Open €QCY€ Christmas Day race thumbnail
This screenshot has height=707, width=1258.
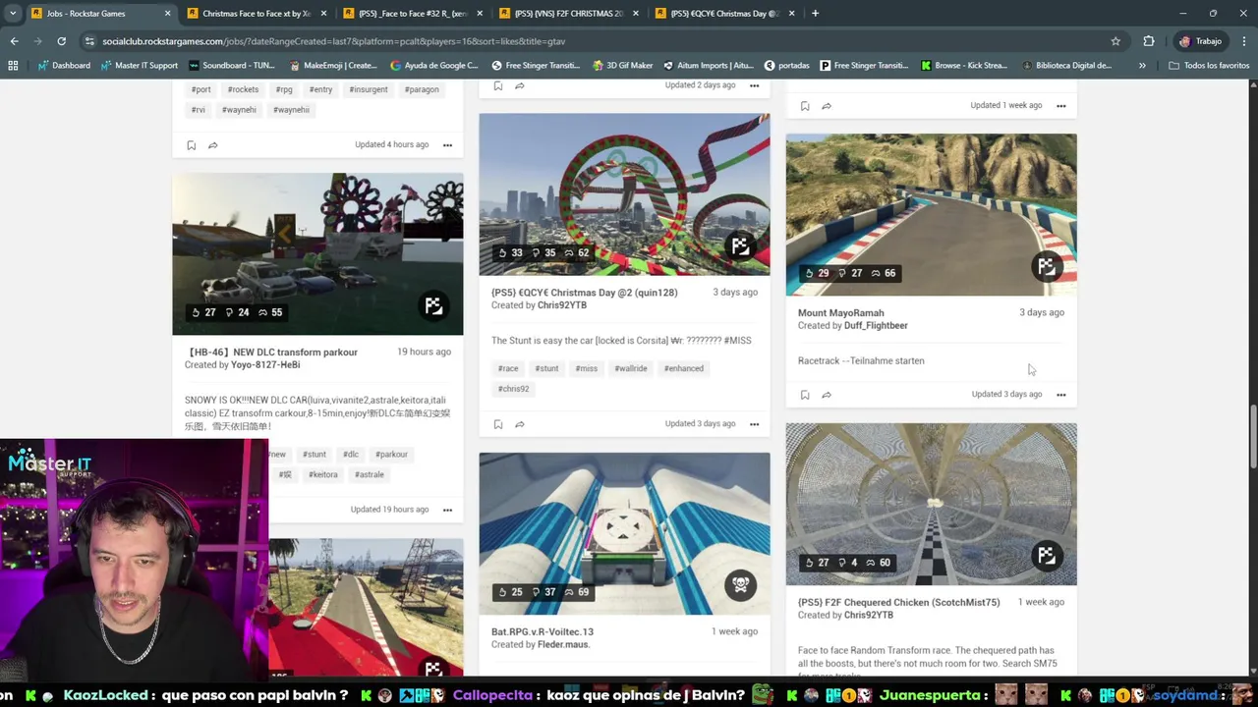[x=624, y=194]
